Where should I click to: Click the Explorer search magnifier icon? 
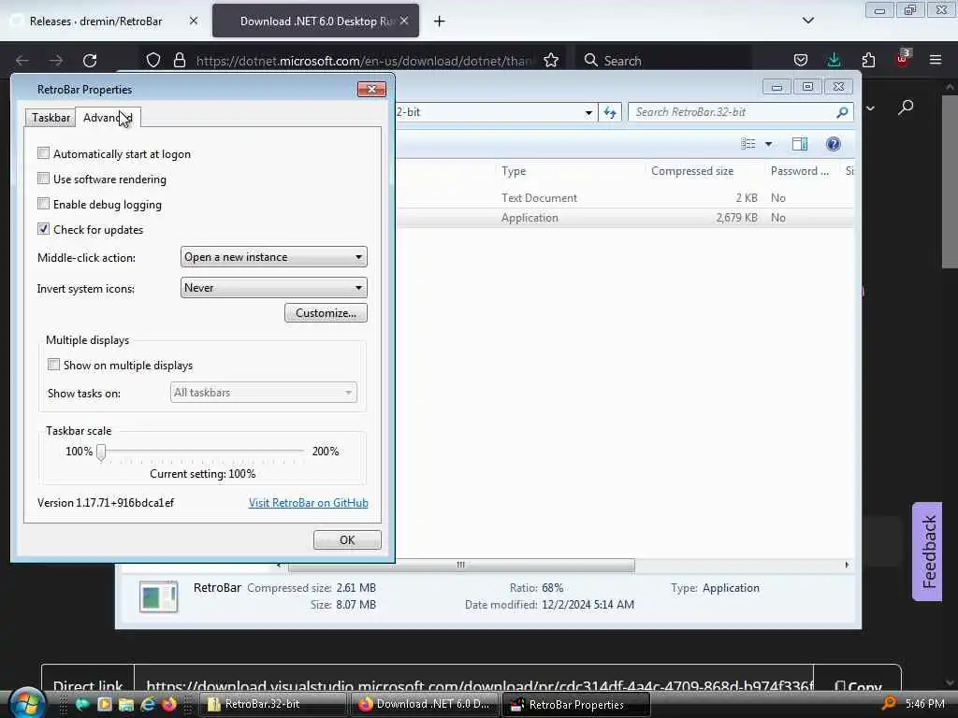pos(843,112)
